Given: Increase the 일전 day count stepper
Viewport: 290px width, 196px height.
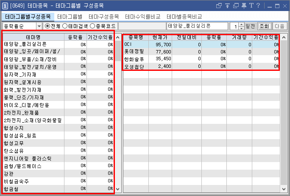Looking at the screenshot, I should [241, 24].
